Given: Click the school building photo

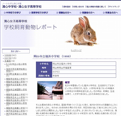Looking at the screenshot, I should pyautogui.click(x=50, y=90).
